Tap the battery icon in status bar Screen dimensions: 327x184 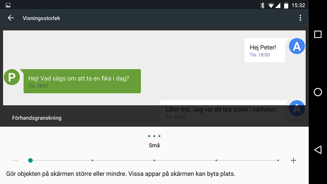pyautogui.click(x=286, y=5)
